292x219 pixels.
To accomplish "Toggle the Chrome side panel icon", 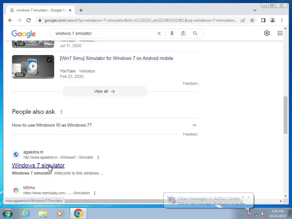I will [x=263, y=20].
